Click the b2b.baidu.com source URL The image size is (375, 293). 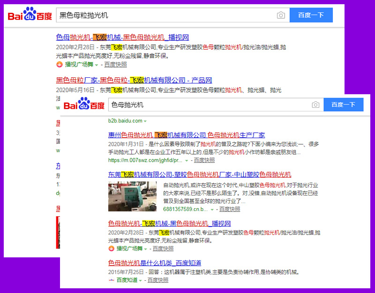click(125, 121)
